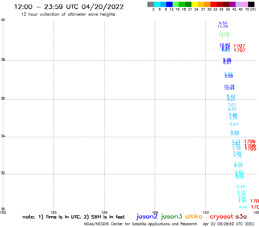Click the wave height value 9.53

coord(223,23)
